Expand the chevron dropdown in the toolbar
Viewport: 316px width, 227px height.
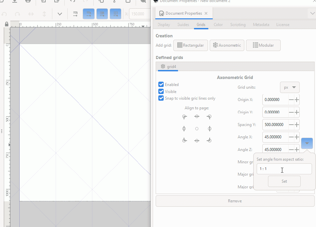pyautogui.click(x=59, y=14)
